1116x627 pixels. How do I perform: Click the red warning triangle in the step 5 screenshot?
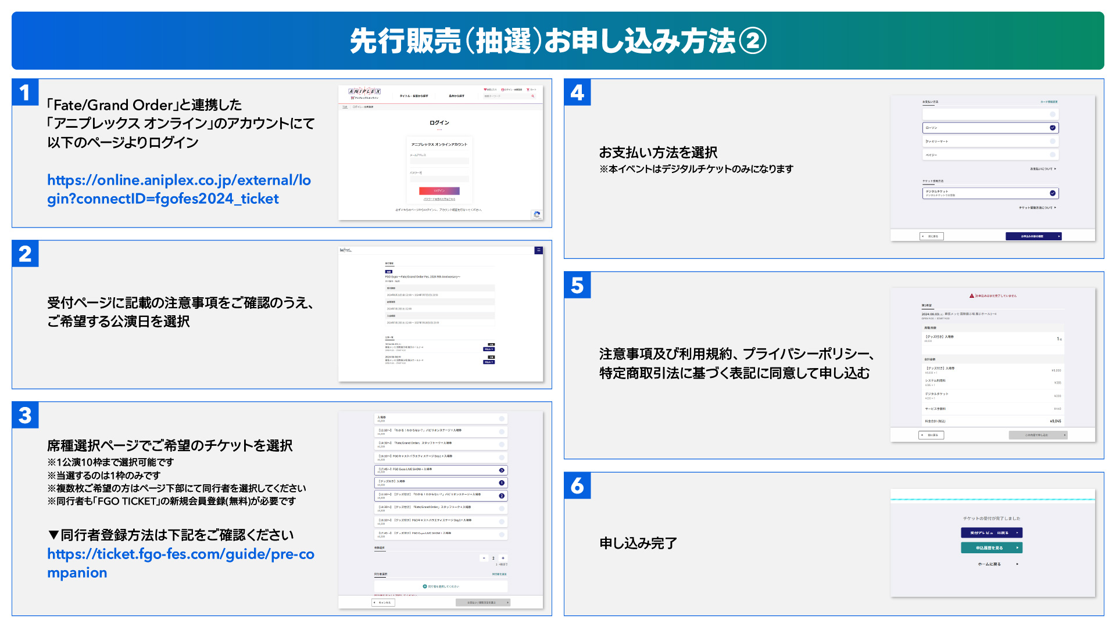[x=971, y=296]
